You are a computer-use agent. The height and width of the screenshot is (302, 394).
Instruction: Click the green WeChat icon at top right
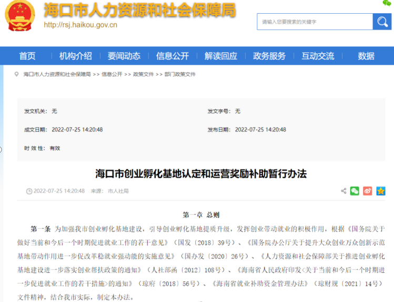pyautogui.click(x=387, y=3)
